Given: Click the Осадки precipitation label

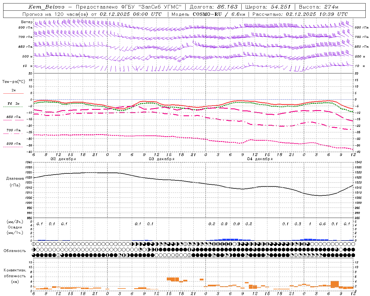Looking at the screenshot, I should 15,227.
